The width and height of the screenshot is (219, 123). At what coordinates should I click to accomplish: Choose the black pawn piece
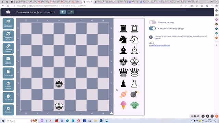point(123,84)
